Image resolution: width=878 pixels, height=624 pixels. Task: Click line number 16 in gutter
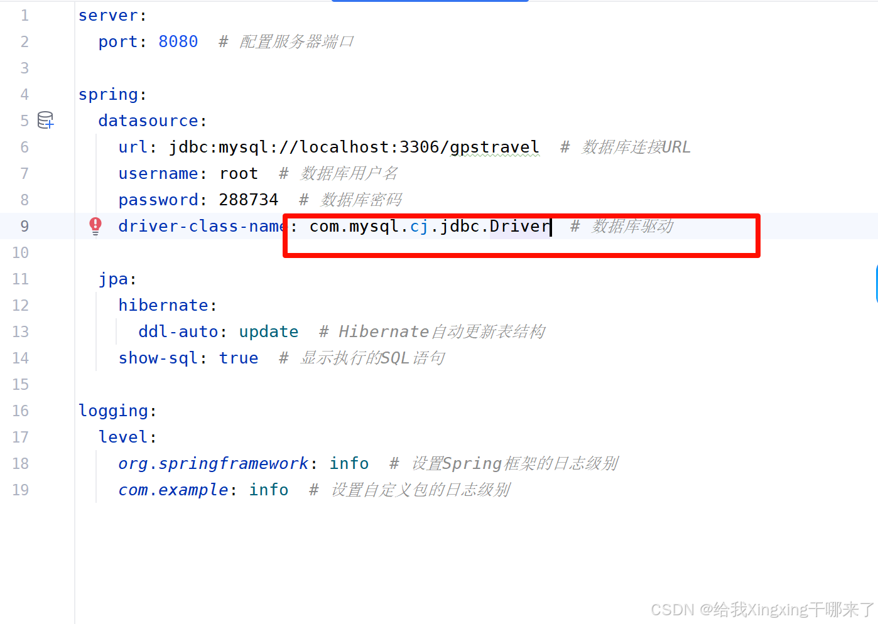[x=21, y=411]
